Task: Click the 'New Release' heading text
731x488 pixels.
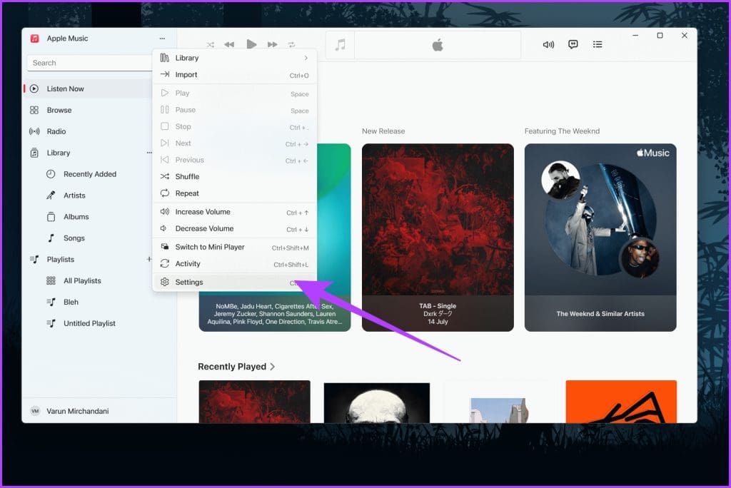Action: click(x=383, y=131)
